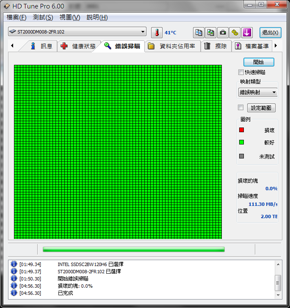Select log line 'ST2000DM008-2FR102 已選擇'
290x308 pixels.
click(89, 272)
